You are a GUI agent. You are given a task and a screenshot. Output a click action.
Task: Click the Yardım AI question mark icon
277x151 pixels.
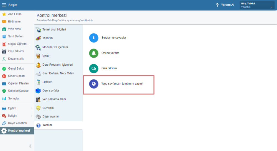click(217, 5)
